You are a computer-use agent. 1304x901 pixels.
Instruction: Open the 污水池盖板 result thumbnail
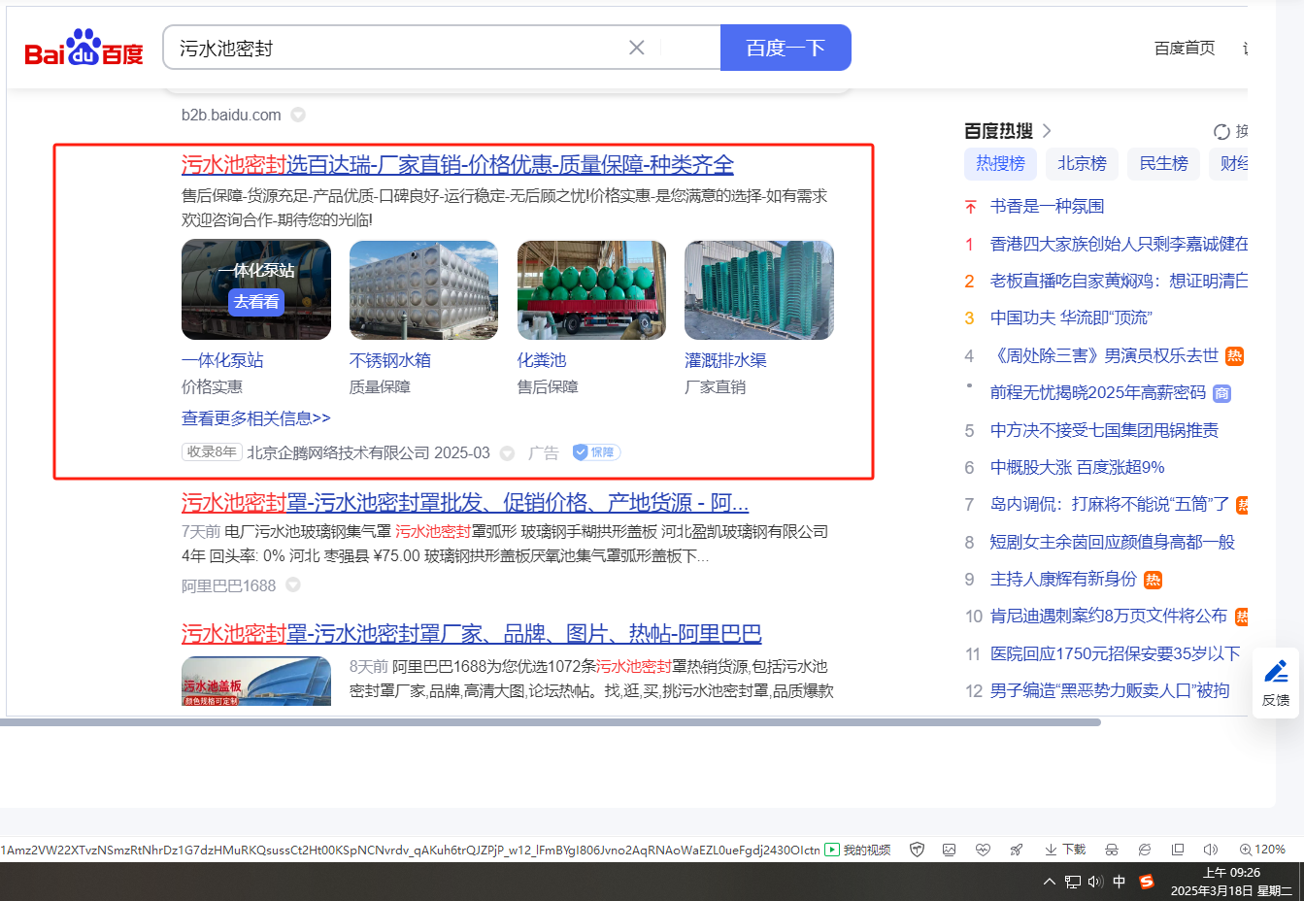[256, 681]
